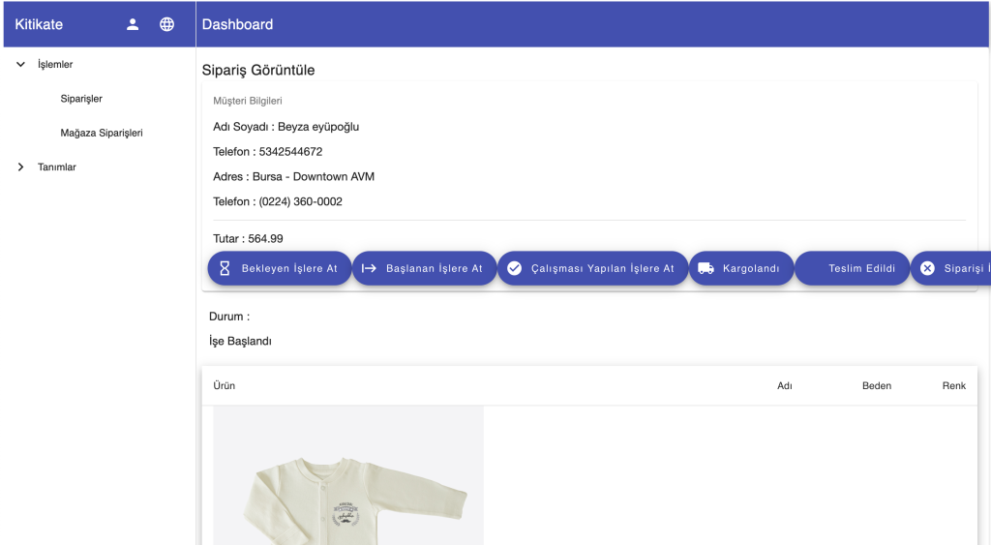Click the truck icon on Kargolandı
The height and width of the screenshot is (545, 991).
pos(706,268)
